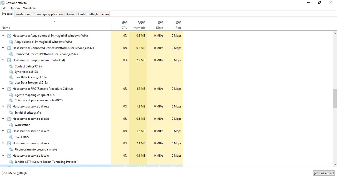Click gear icon beside Chiamata di procedura remota

[x=11, y=100]
